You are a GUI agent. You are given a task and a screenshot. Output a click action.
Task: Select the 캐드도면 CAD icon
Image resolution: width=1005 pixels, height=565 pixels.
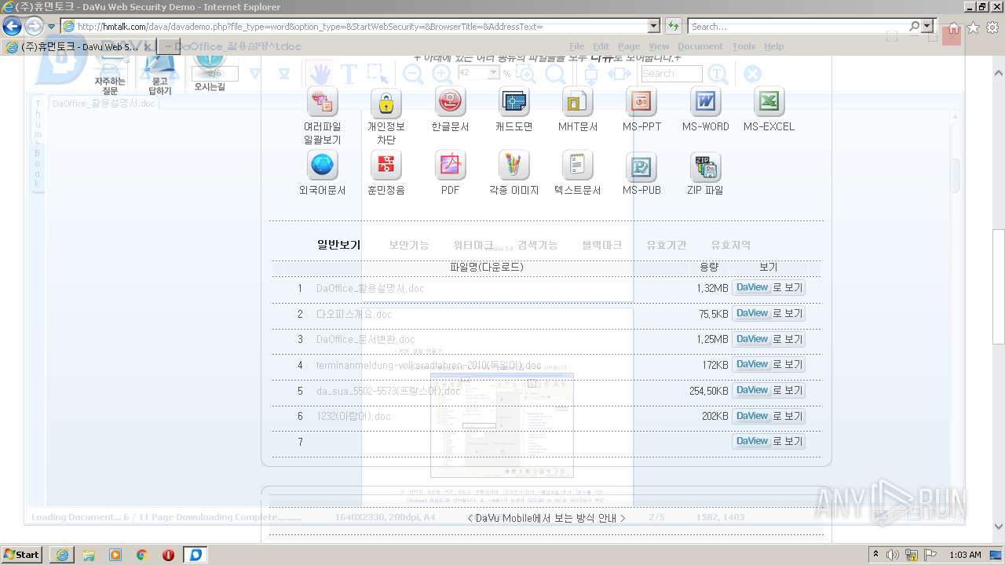[514, 102]
